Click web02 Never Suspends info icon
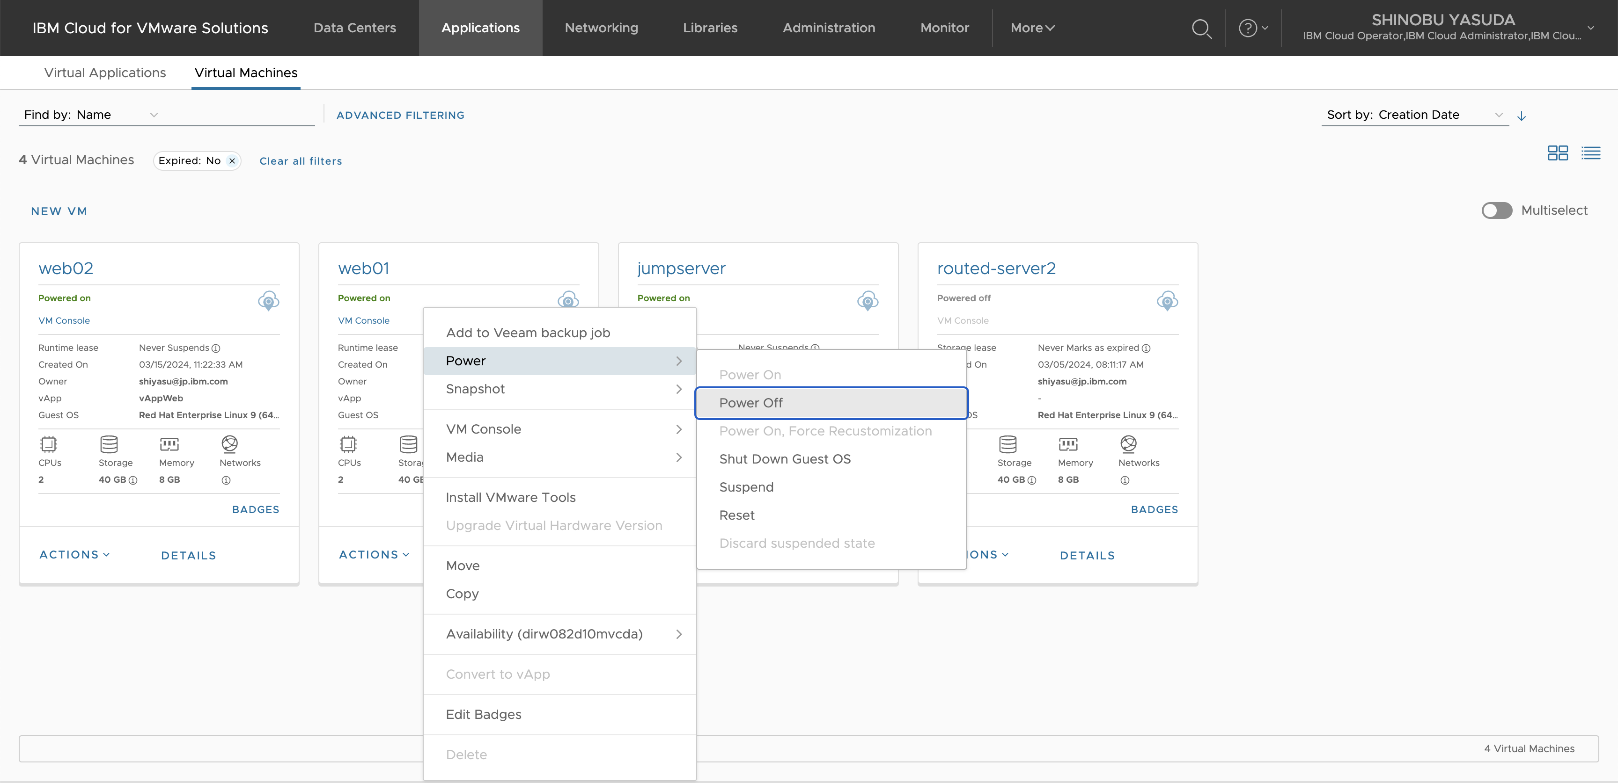This screenshot has height=783, width=1618. (216, 348)
